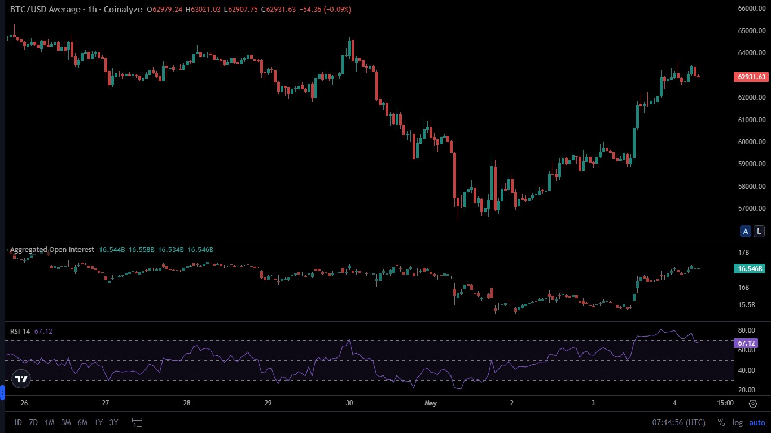This screenshot has width=771, height=433.
Task: Click the blue left edge panel handle
Action: pos(2,392)
